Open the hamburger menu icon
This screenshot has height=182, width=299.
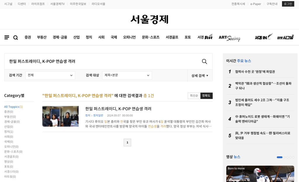[7, 37]
